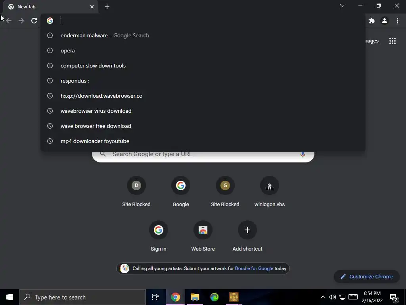The image size is (406, 305).
Task: Click the Add shortcut plus icon
Action: pyautogui.click(x=247, y=230)
